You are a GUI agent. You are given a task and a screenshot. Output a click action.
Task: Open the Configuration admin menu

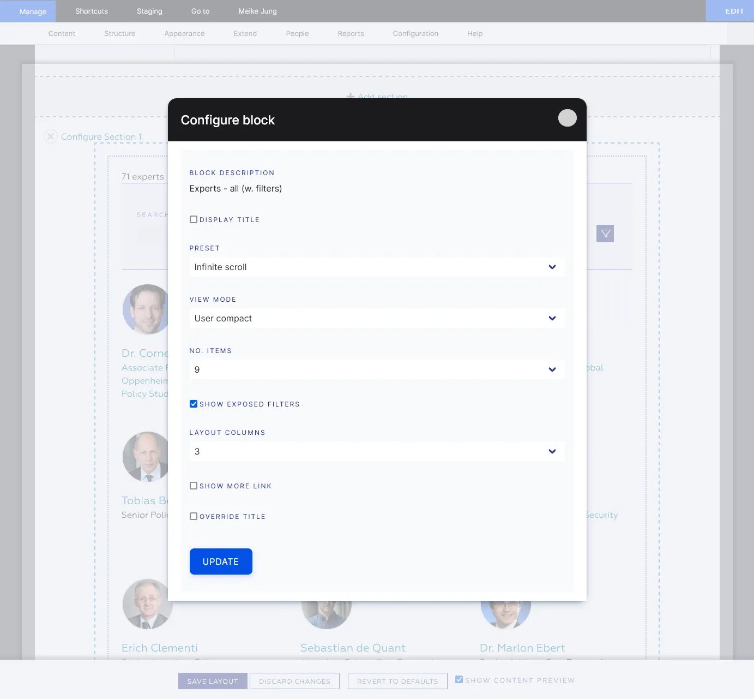(x=415, y=33)
